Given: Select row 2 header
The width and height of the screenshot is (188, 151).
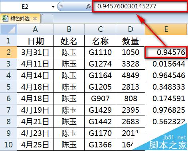Looking at the screenshot, I should pos(8,52).
